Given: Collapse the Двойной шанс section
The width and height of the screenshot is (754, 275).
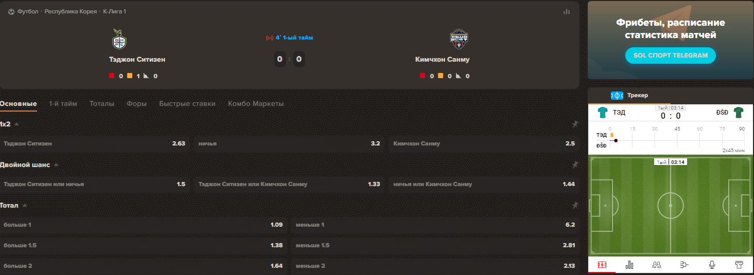Looking at the screenshot, I should 56,165.
